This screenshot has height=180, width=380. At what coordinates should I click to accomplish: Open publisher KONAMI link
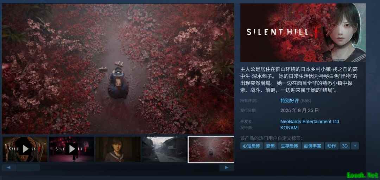coord(289,128)
